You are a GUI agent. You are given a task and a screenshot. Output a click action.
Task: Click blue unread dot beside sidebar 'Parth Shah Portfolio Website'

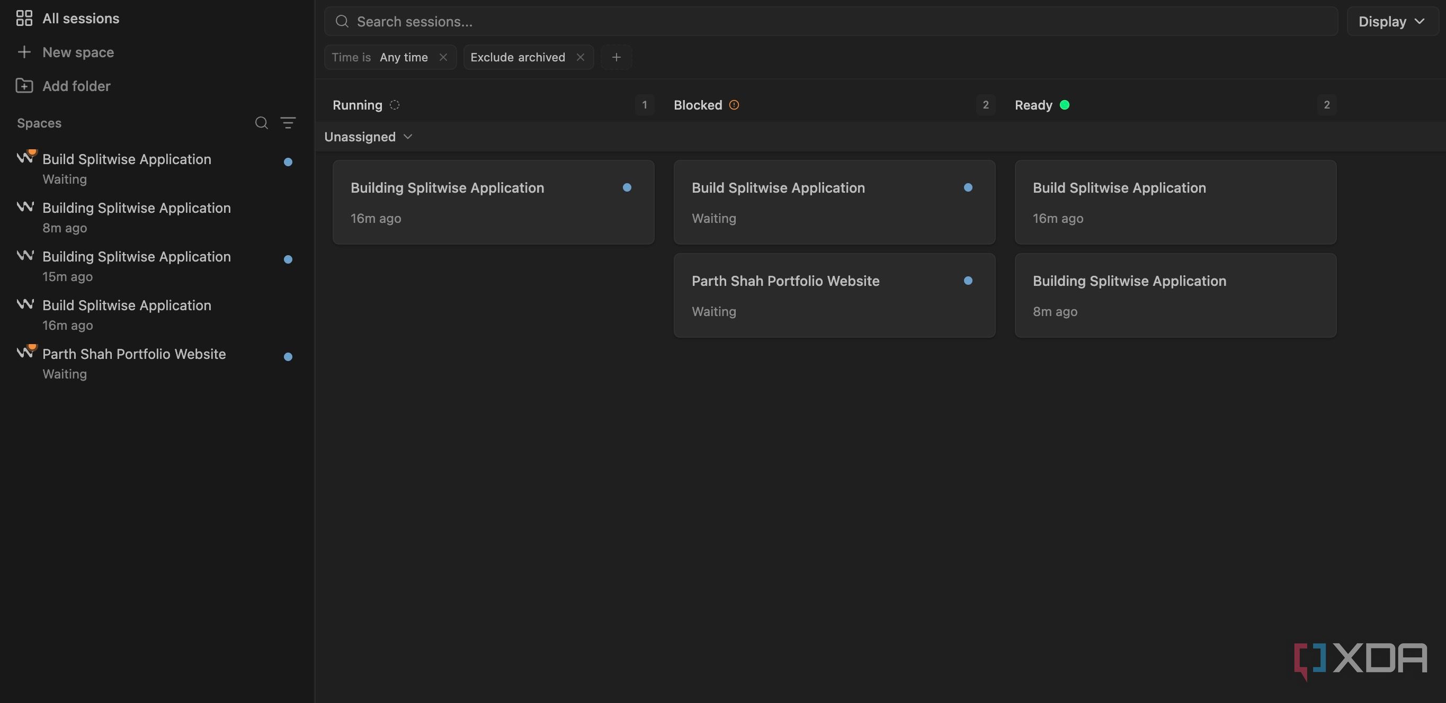[x=288, y=357]
